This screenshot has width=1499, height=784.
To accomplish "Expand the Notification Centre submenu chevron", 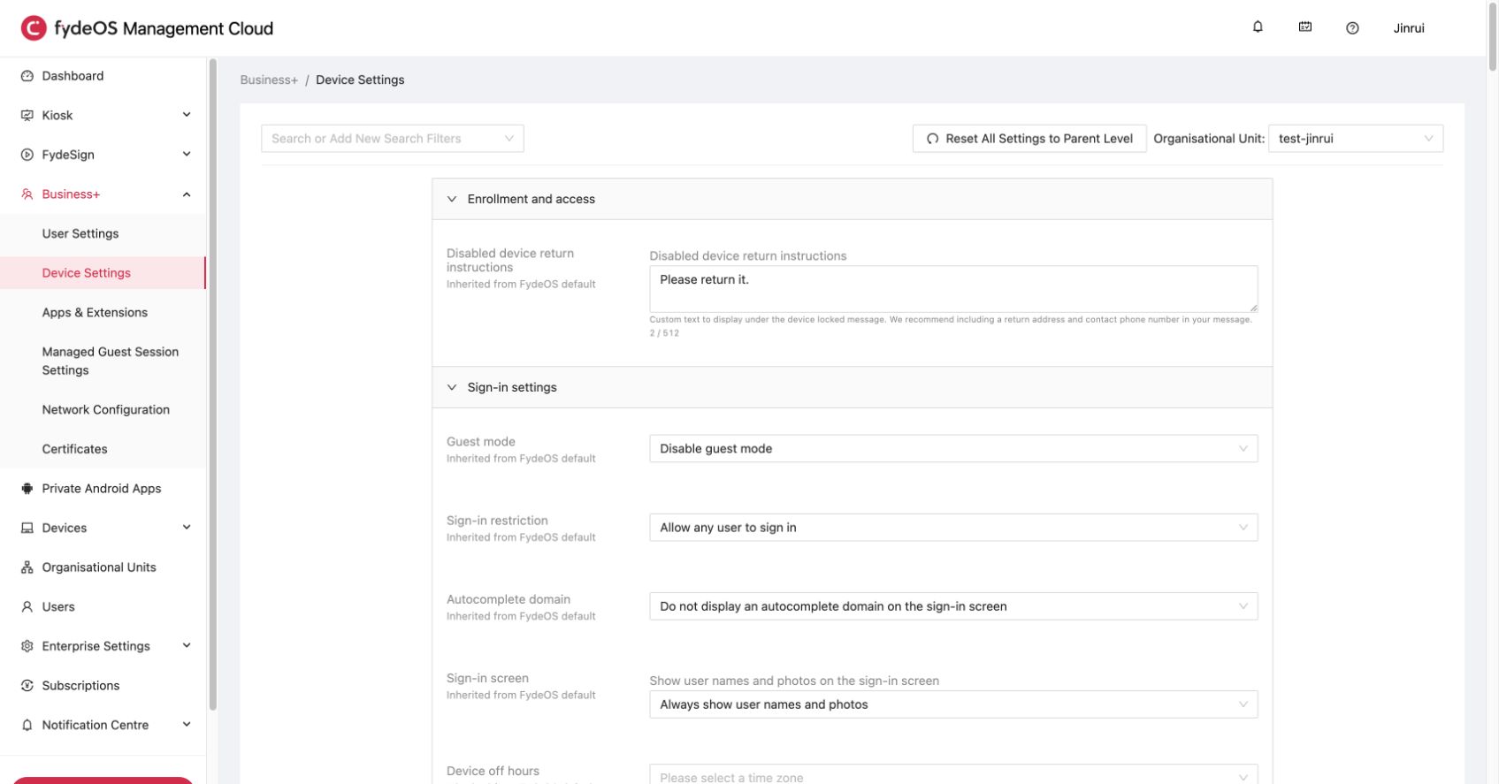I will point(187,725).
